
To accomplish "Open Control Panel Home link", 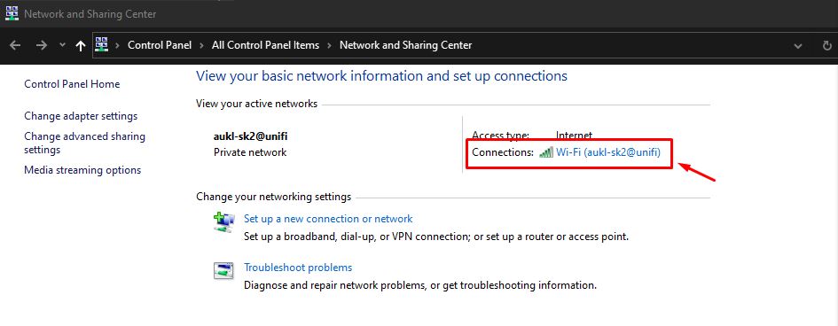I will 72,84.
